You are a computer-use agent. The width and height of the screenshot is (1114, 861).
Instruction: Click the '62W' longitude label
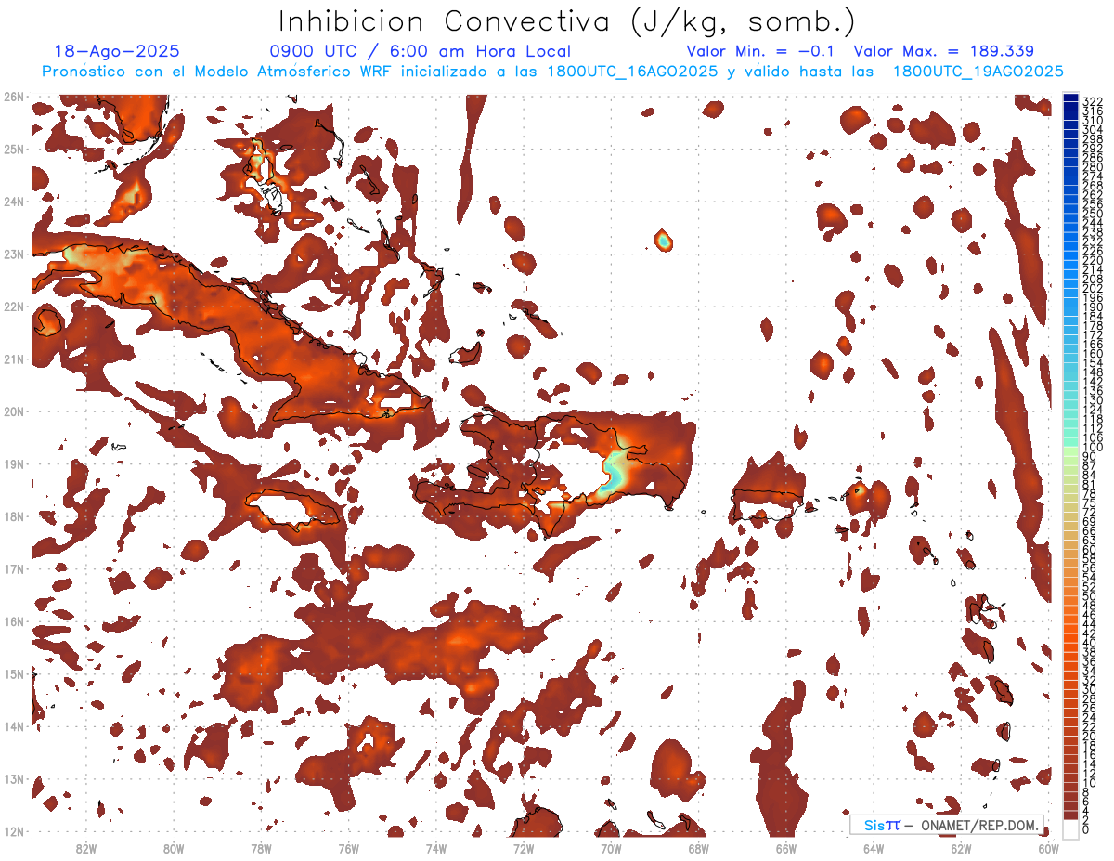click(x=962, y=848)
